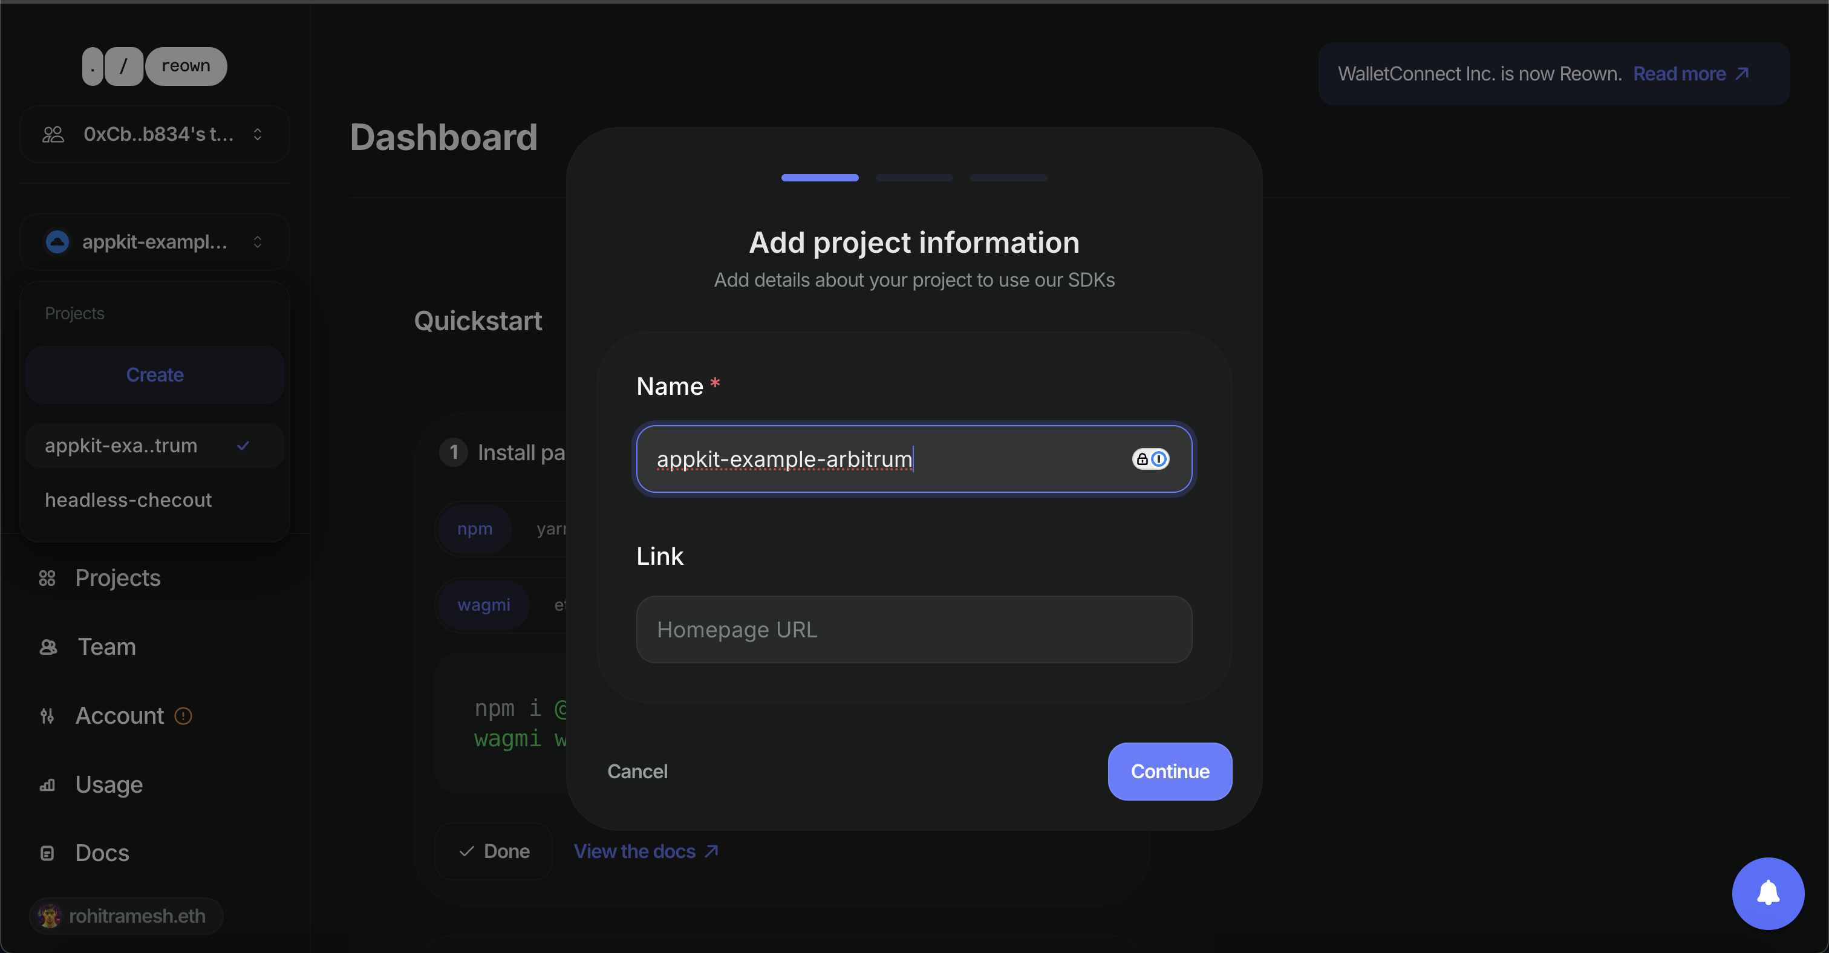Click the 1Password icon in the Name field
Viewport: 1829px width, 953px height.
point(1150,459)
